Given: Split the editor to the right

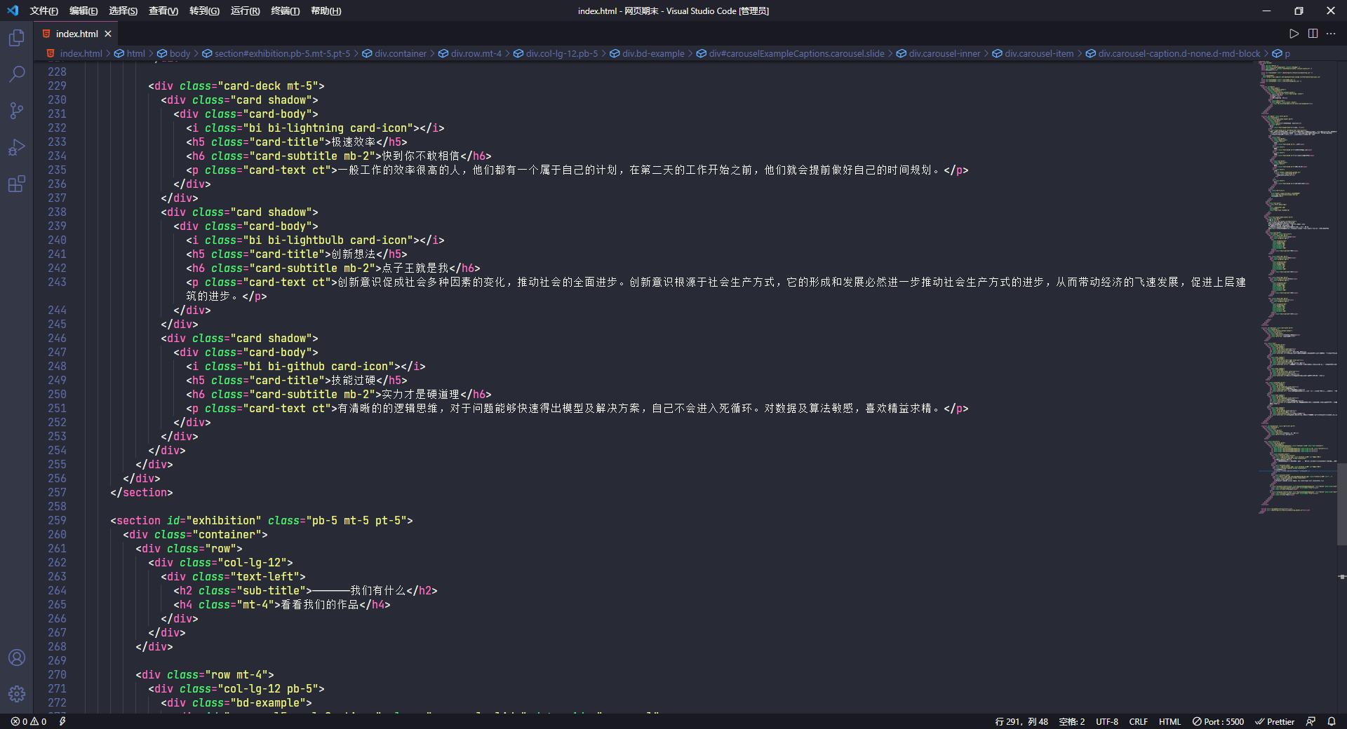Looking at the screenshot, I should tap(1313, 34).
